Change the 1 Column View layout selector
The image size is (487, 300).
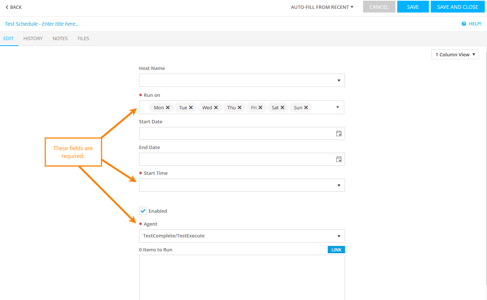click(x=455, y=54)
